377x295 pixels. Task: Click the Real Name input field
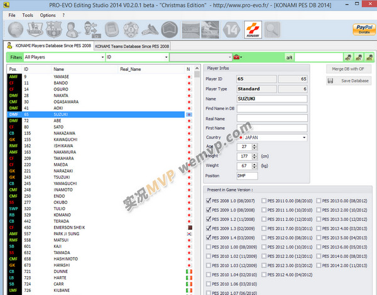[x=272, y=118]
